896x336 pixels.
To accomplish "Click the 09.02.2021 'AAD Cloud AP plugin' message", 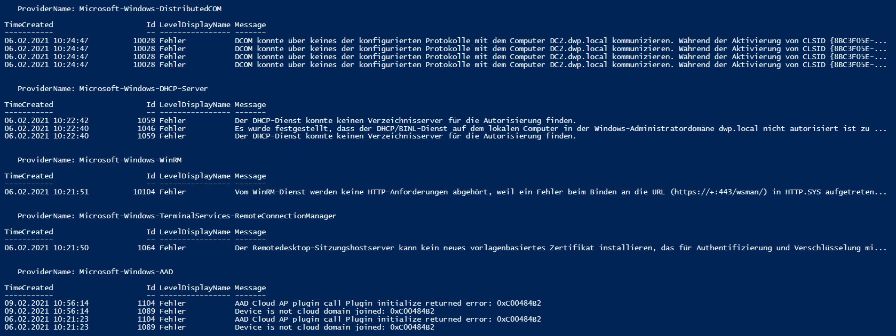I will tap(387, 304).
